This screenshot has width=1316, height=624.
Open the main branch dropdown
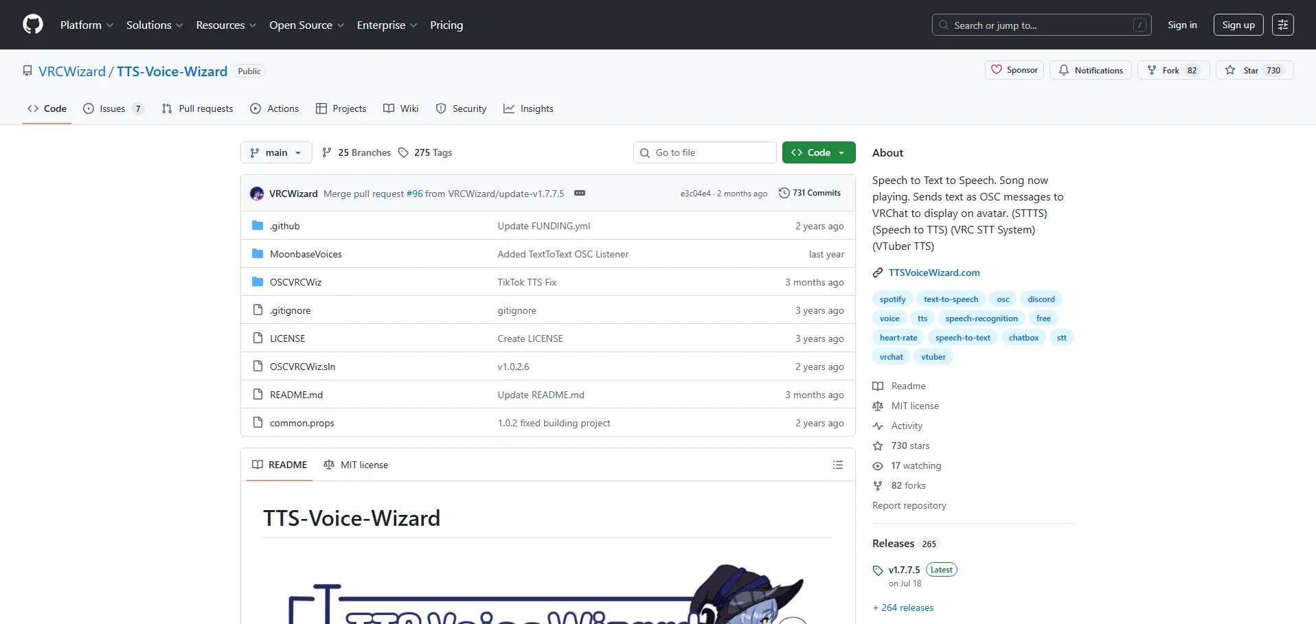(276, 152)
